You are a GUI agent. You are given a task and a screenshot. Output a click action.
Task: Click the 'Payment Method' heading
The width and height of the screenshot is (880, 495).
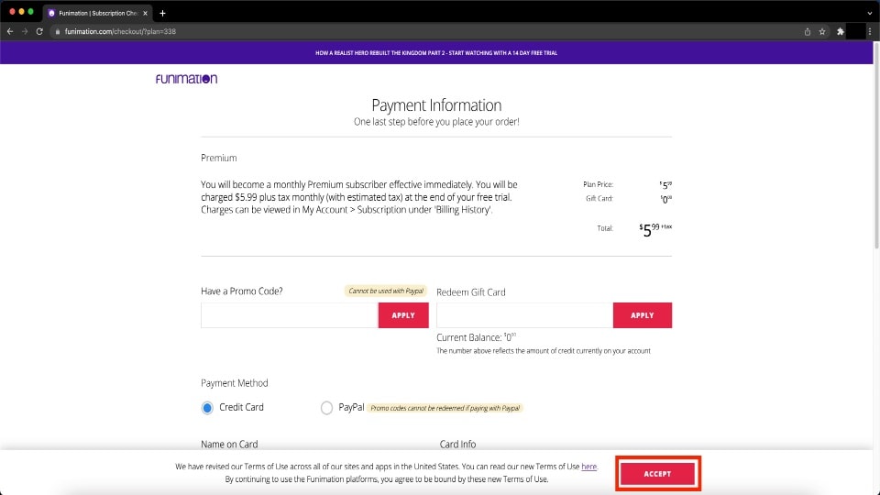(x=235, y=383)
